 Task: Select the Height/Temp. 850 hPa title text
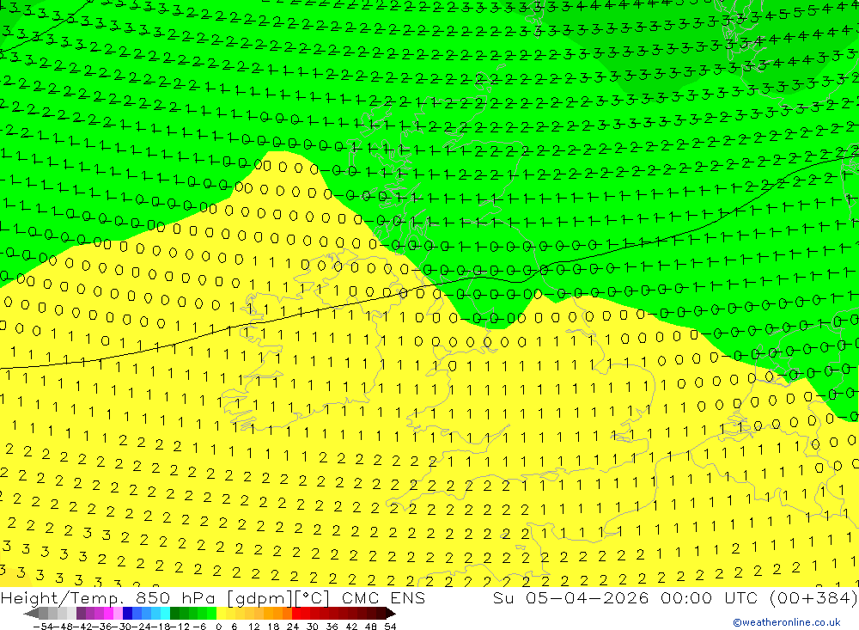108,598
